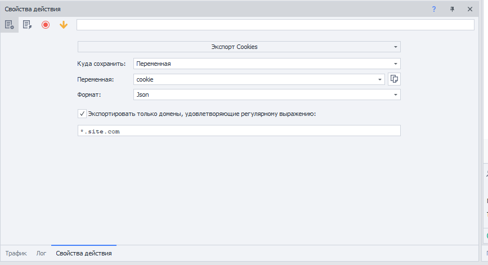Open the Куда сохранить dropdown

(x=396, y=64)
